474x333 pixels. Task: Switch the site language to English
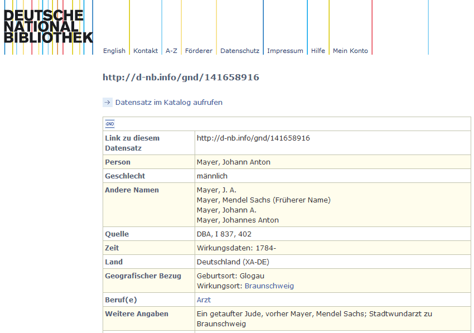click(x=114, y=51)
